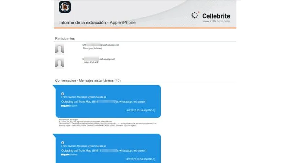Select the Participantes section heading
The image size is (289, 163).
coord(65,38)
